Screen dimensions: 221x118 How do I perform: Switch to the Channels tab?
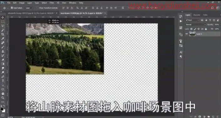point(197,15)
